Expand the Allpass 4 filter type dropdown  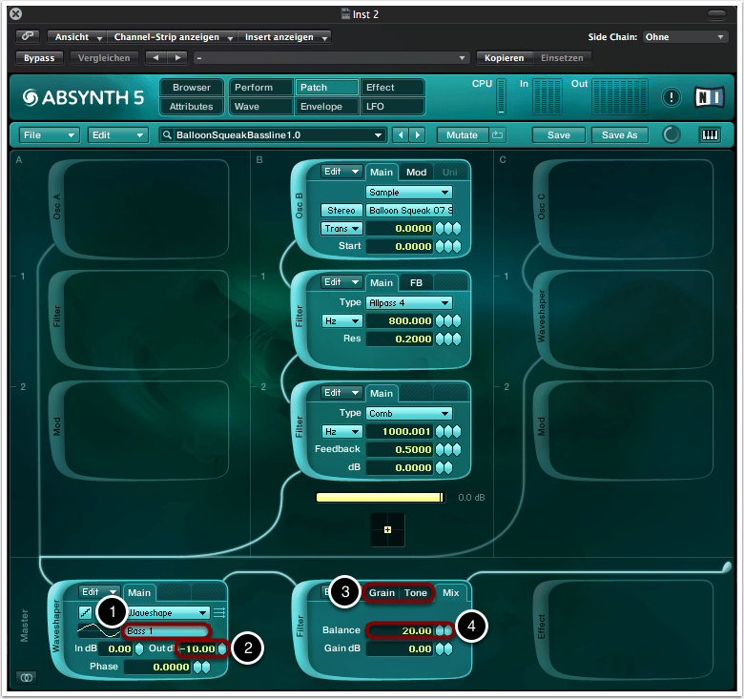click(408, 302)
